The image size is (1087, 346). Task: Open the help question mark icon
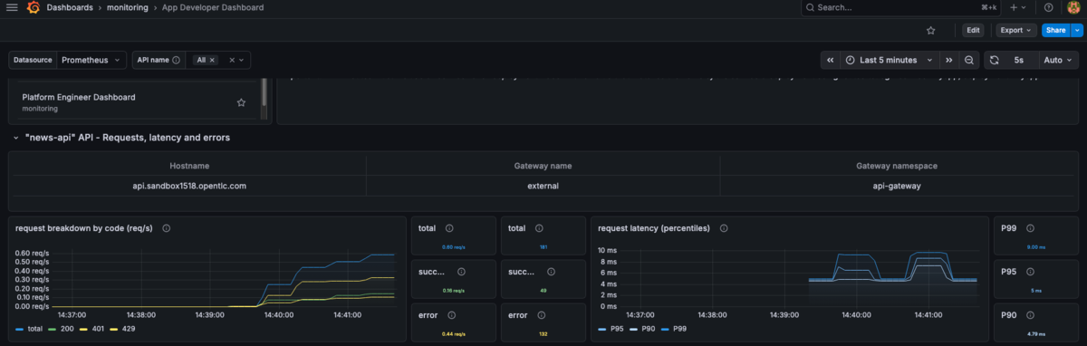pos(1048,7)
